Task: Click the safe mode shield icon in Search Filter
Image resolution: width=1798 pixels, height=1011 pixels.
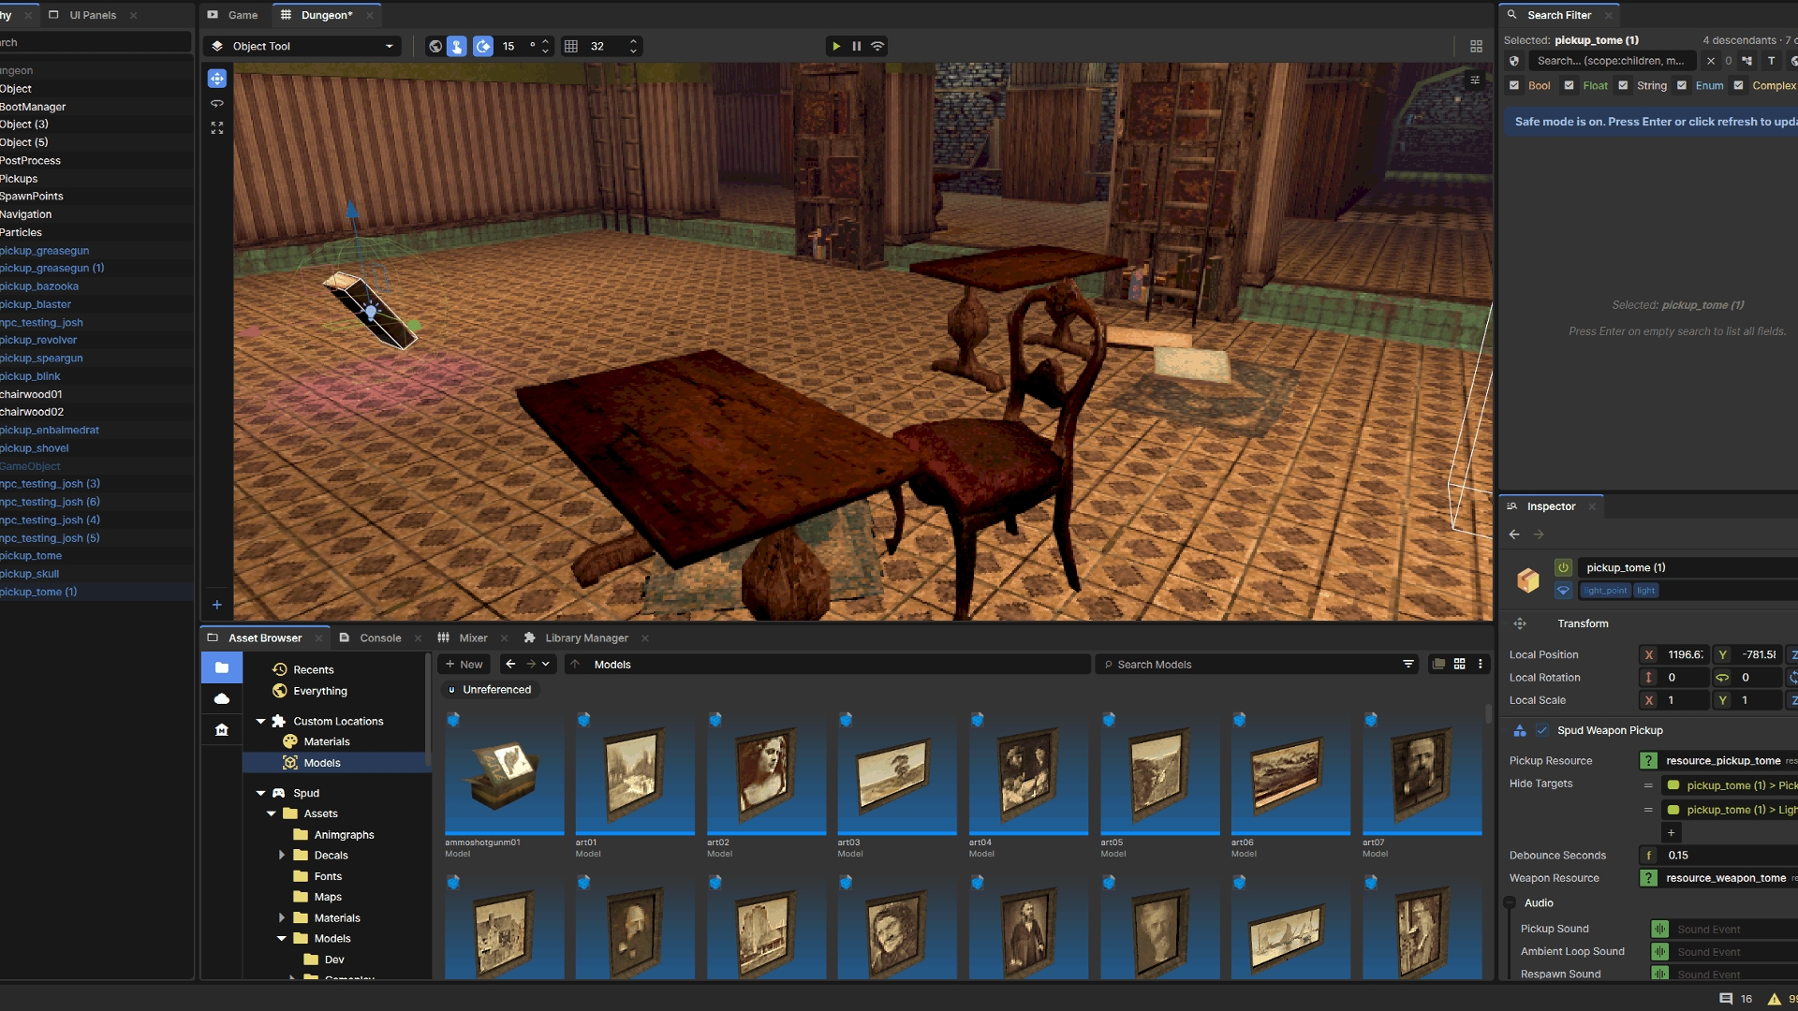Action: coord(1513,61)
